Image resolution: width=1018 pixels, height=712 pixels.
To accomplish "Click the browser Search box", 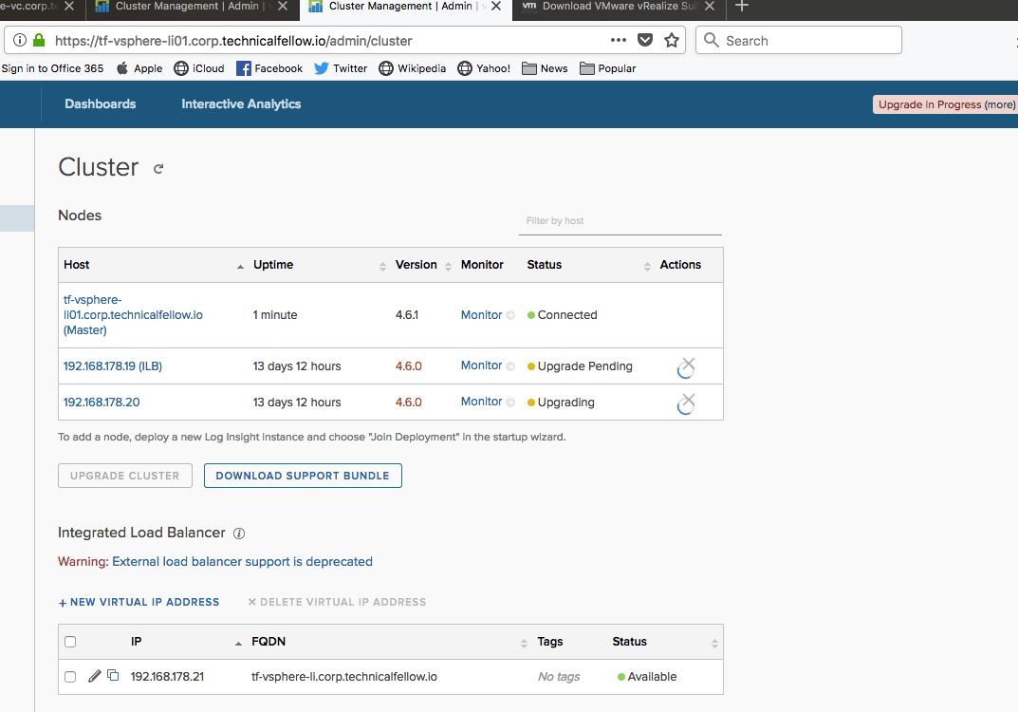I will 799,40.
